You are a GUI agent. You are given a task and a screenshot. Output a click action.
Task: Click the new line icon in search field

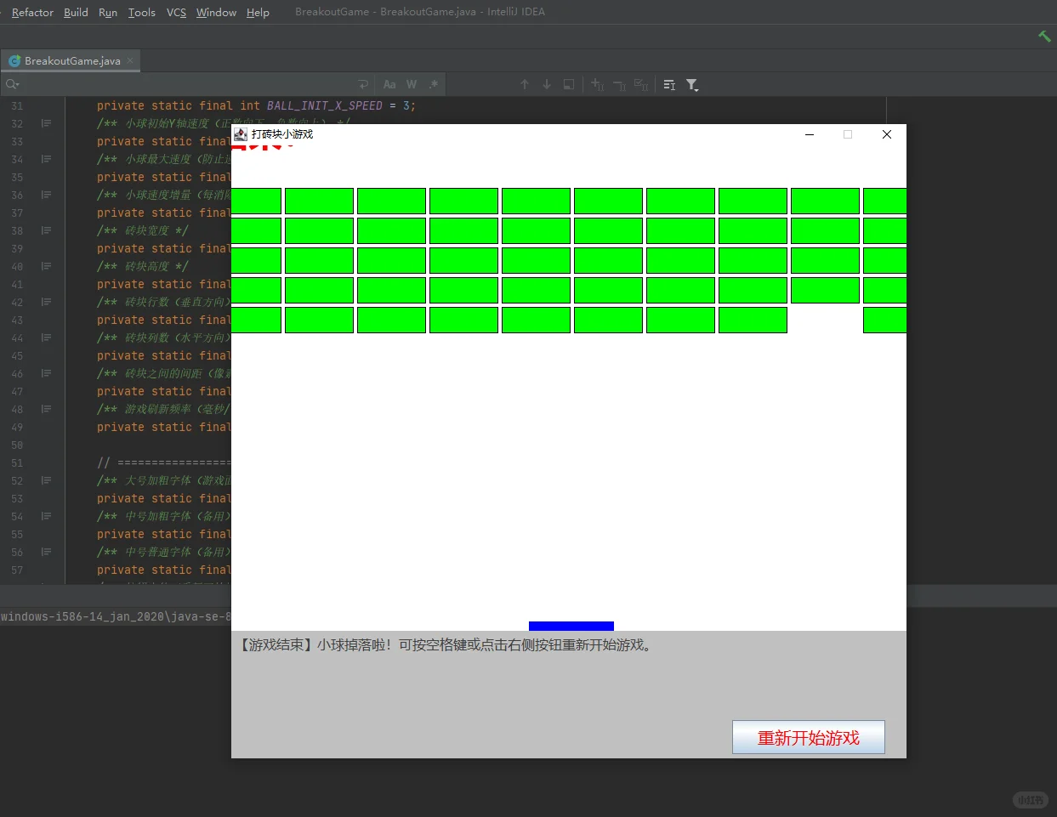(x=363, y=84)
